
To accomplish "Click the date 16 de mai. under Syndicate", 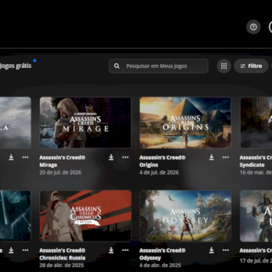I will (x=256, y=173).
